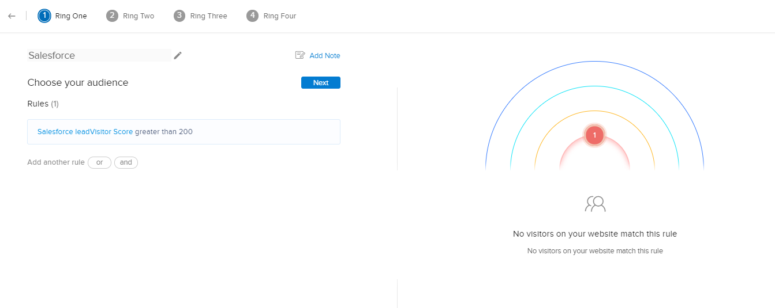Go to the Ring Four tab
The height and width of the screenshot is (308, 775).
(x=280, y=16)
